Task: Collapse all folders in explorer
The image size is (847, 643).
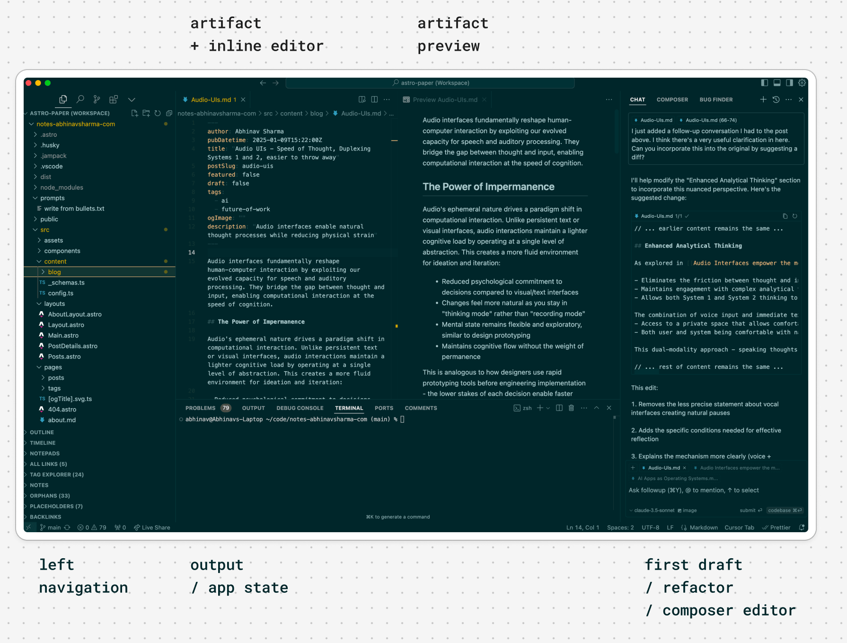Action: [x=169, y=113]
